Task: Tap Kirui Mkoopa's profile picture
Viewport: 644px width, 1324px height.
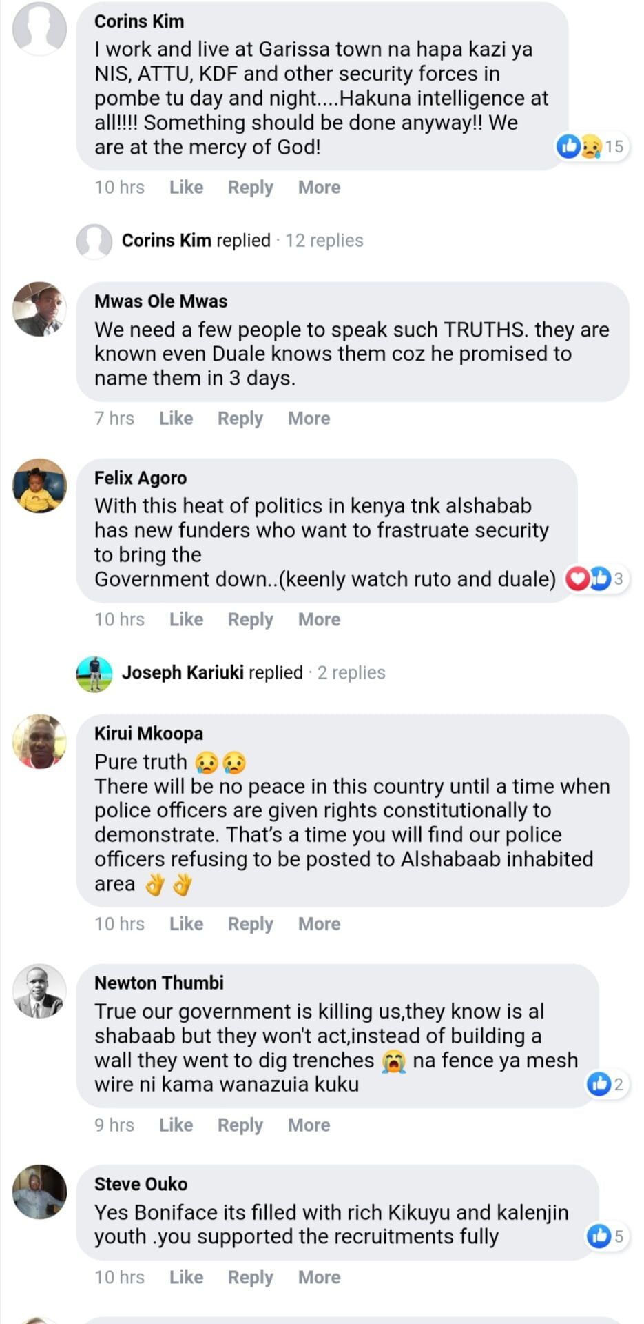Action: pos(39,741)
